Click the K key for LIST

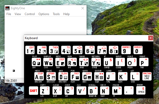[x=123, y=76]
